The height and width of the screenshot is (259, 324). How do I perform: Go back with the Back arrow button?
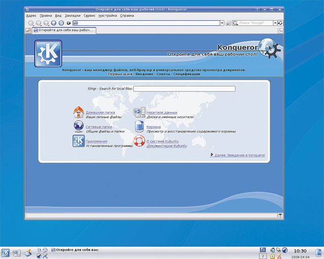pyautogui.click(x=31, y=23)
